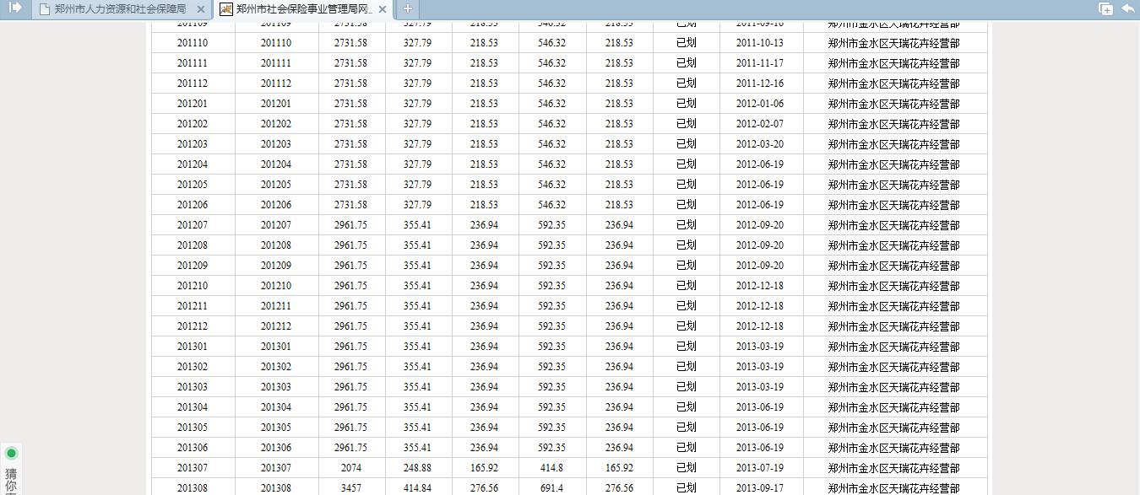Viewport: 1140px width, 495px height.
Task: Switch to 郑州市人力资源和社会保障局 tab
Action: tap(119, 9)
